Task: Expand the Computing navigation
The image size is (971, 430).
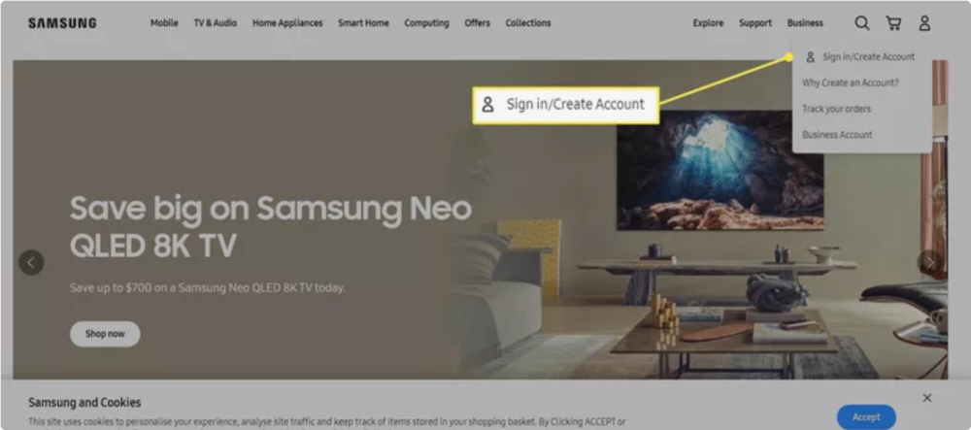Action: (x=426, y=23)
